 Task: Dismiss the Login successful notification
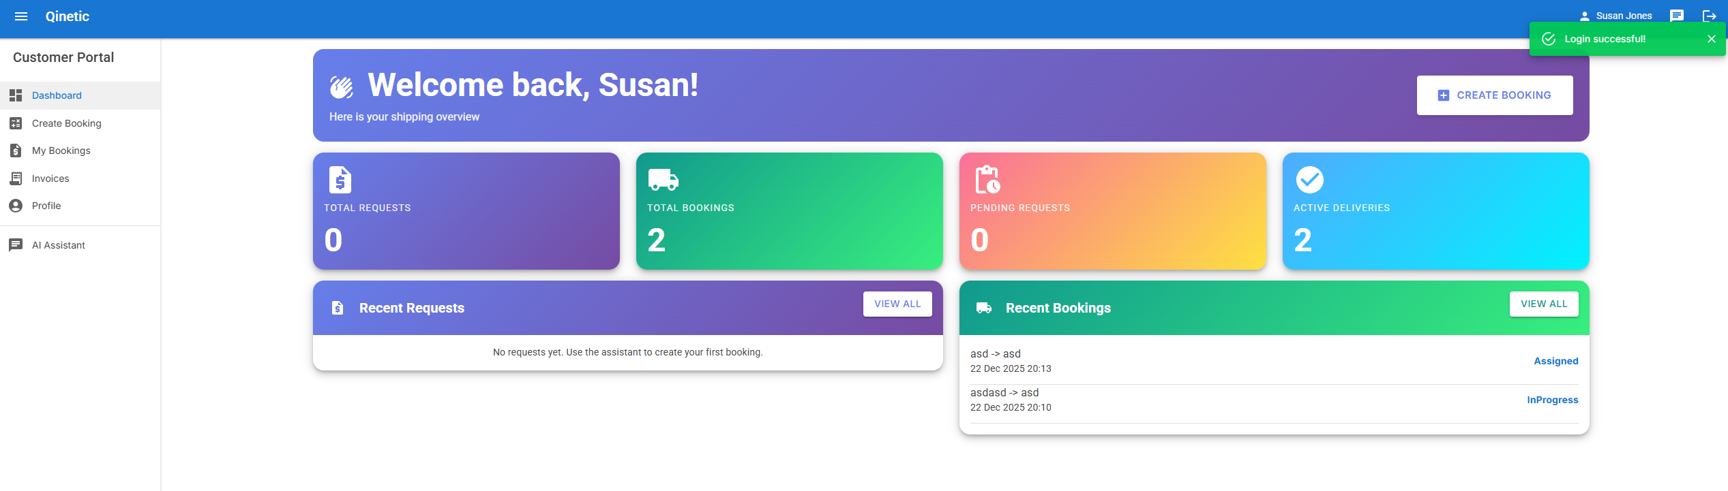coord(1712,39)
